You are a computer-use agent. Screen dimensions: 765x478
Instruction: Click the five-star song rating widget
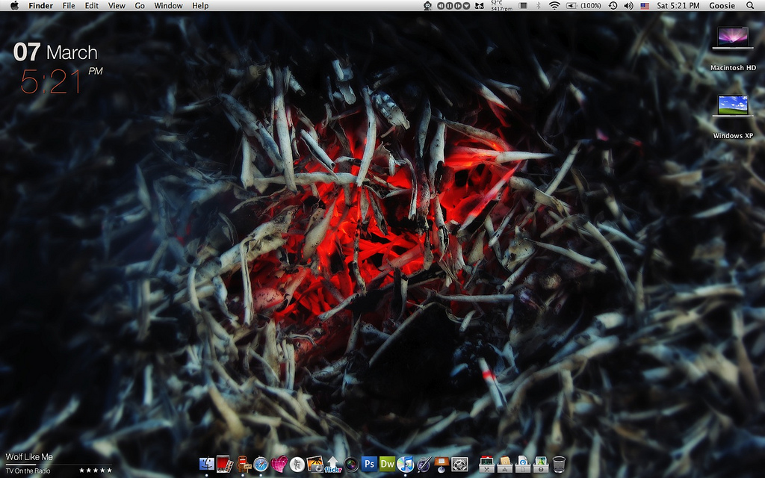click(96, 471)
